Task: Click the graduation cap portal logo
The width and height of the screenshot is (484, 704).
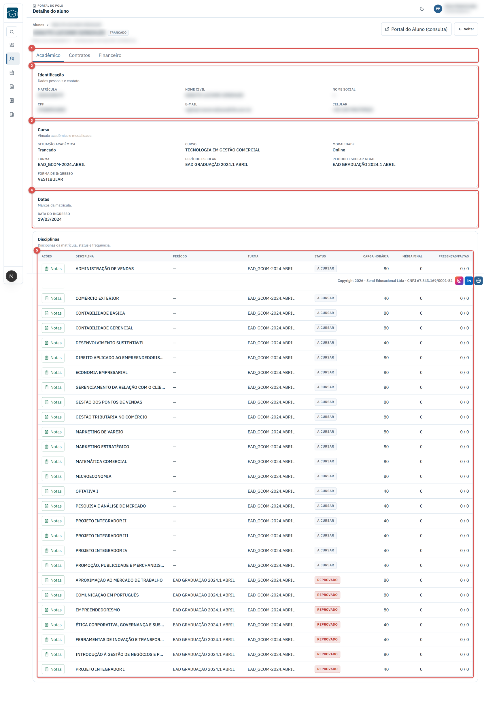Action: coord(12,13)
